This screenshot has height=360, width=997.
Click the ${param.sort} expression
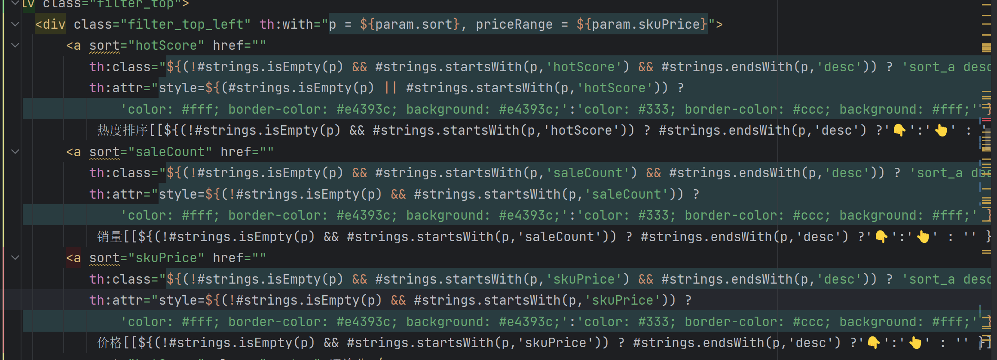coord(410,24)
